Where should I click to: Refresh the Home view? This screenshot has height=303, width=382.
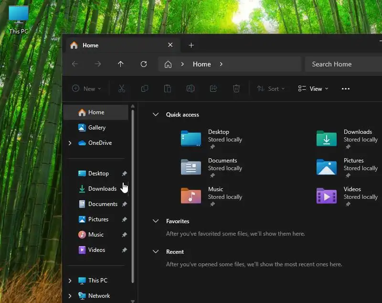tap(144, 64)
